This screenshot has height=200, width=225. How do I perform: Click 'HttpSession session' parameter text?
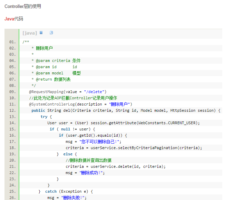click(x=193, y=110)
